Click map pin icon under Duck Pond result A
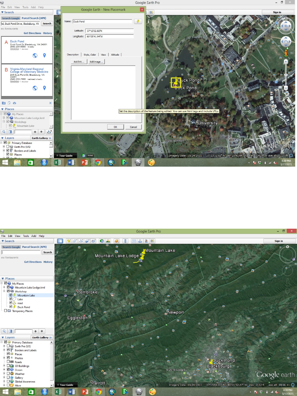297x396 pixels. [45, 56]
